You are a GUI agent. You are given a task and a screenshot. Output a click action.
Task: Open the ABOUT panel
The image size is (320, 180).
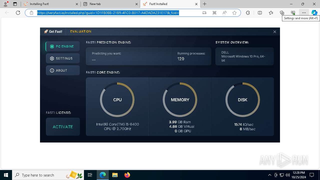(63, 70)
